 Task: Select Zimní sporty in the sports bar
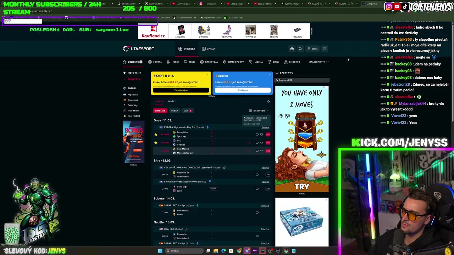click(x=233, y=62)
